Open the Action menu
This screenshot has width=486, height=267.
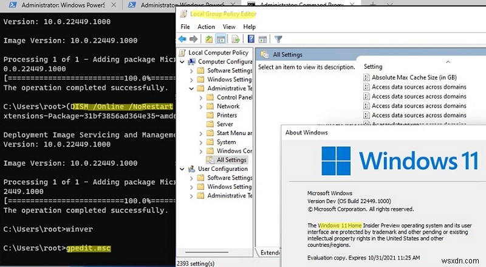pyautogui.click(x=206, y=27)
